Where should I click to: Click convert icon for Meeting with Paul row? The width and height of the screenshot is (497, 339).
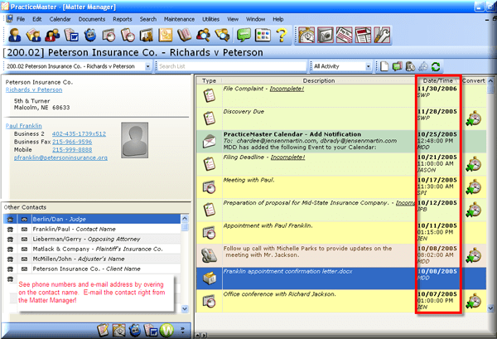[x=474, y=186]
